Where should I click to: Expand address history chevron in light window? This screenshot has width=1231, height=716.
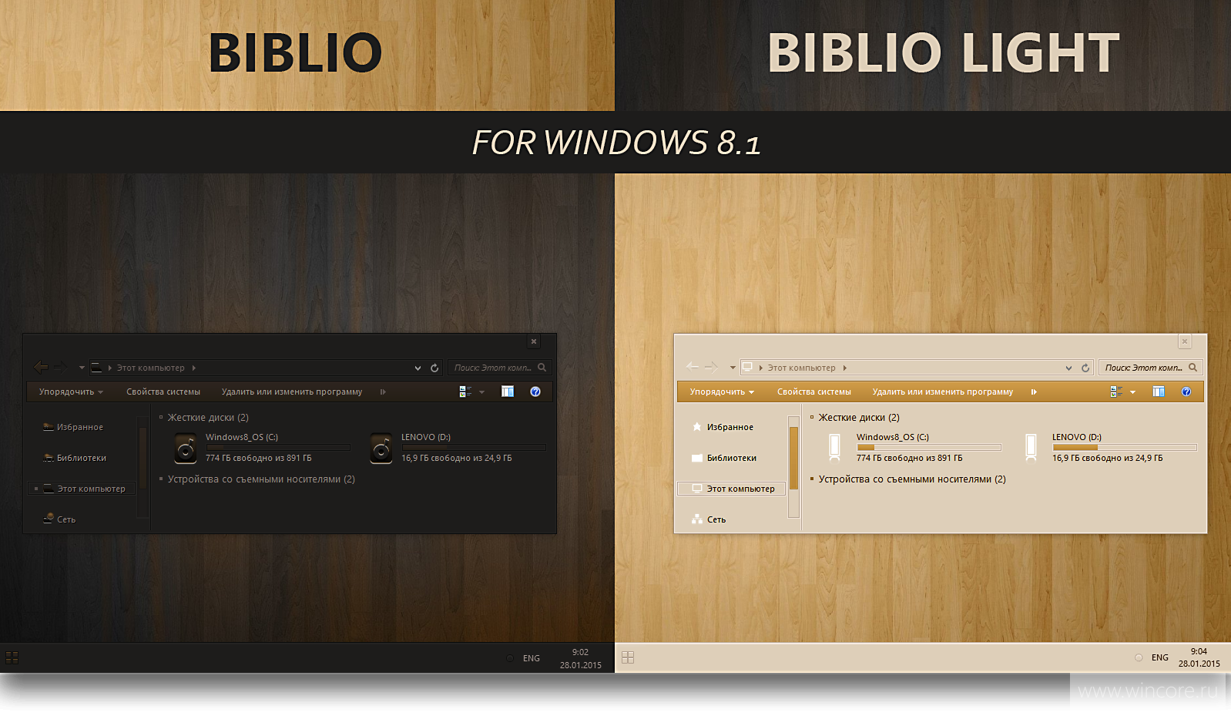coord(1068,368)
